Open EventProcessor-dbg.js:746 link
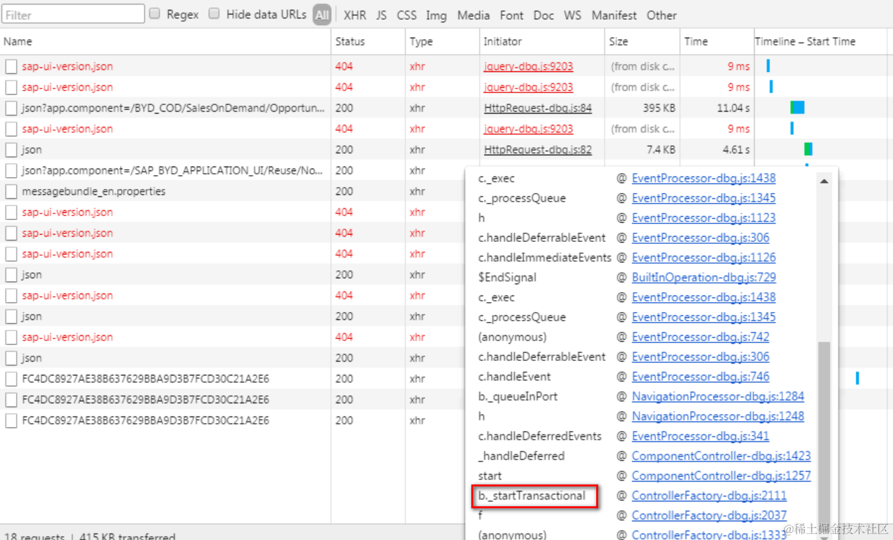 (x=700, y=376)
